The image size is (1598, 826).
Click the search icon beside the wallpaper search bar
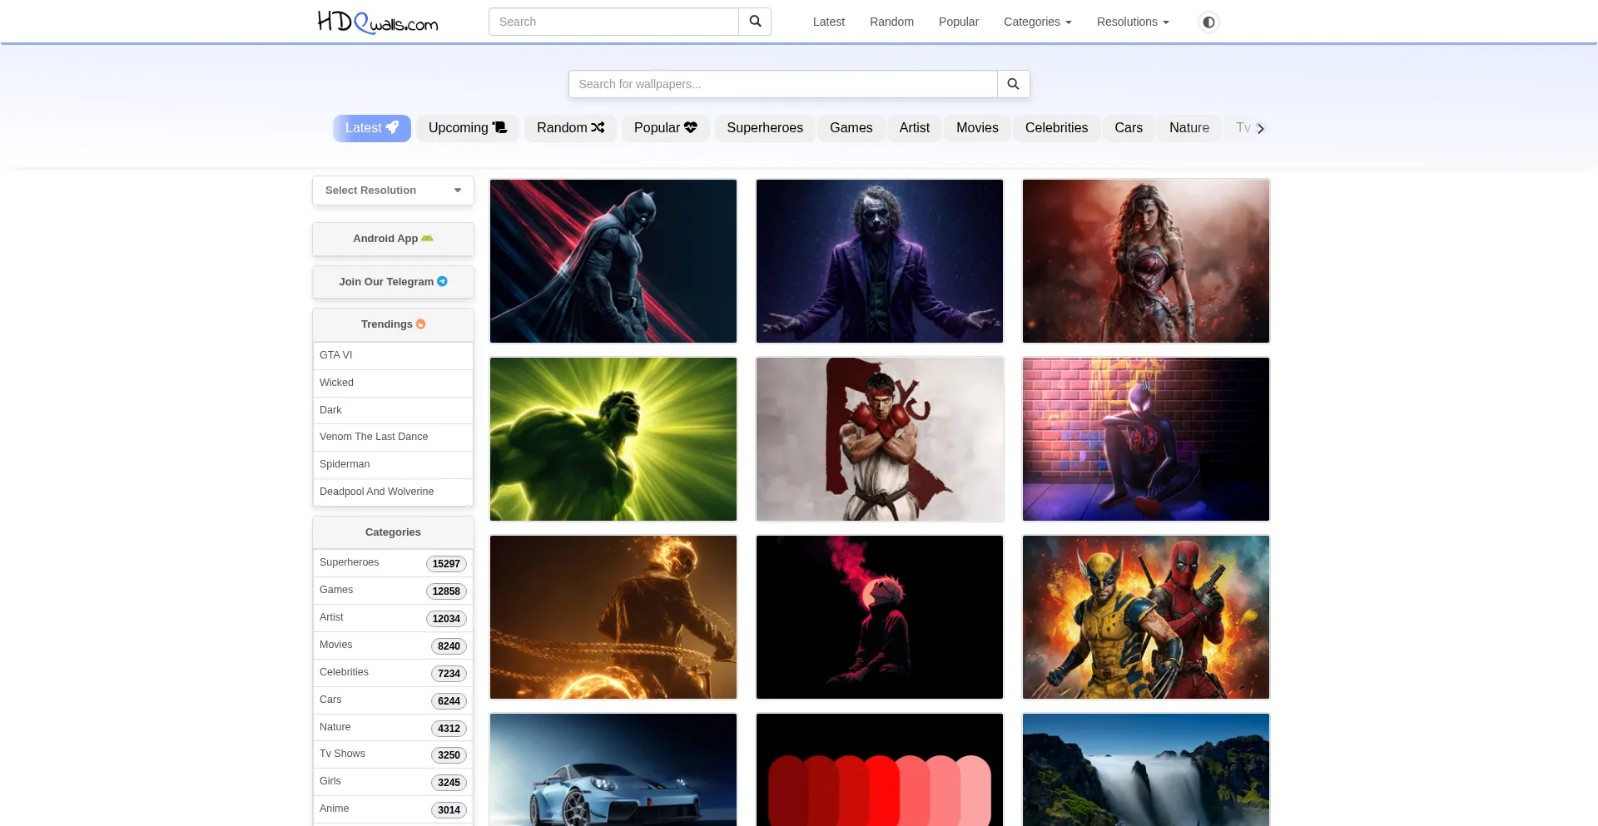click(1013, 84)
